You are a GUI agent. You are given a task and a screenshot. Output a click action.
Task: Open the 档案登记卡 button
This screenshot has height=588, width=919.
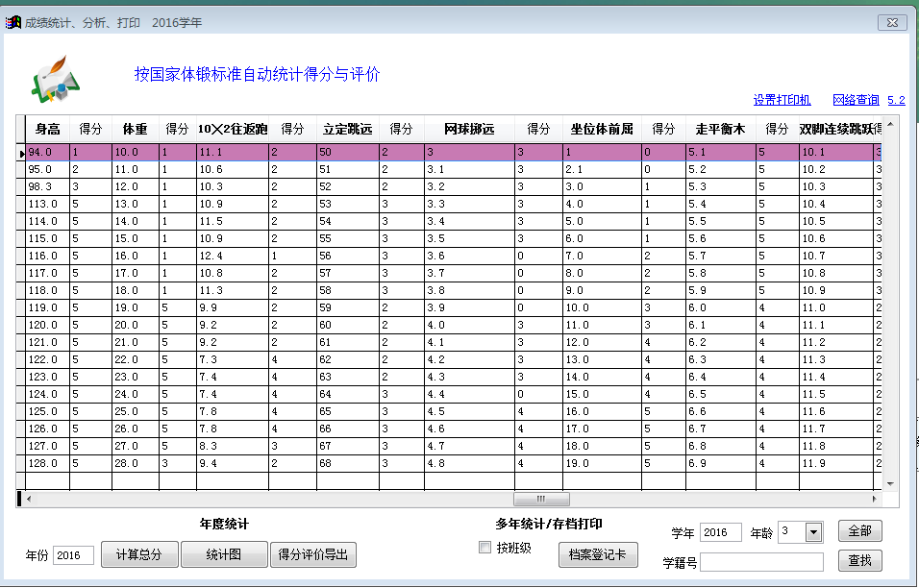[598, 554]
